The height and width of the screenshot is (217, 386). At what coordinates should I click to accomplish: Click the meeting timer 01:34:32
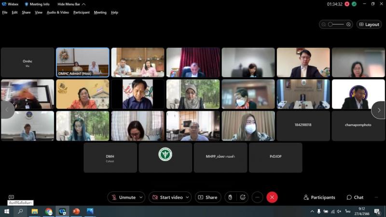click(x=334, y=4)
